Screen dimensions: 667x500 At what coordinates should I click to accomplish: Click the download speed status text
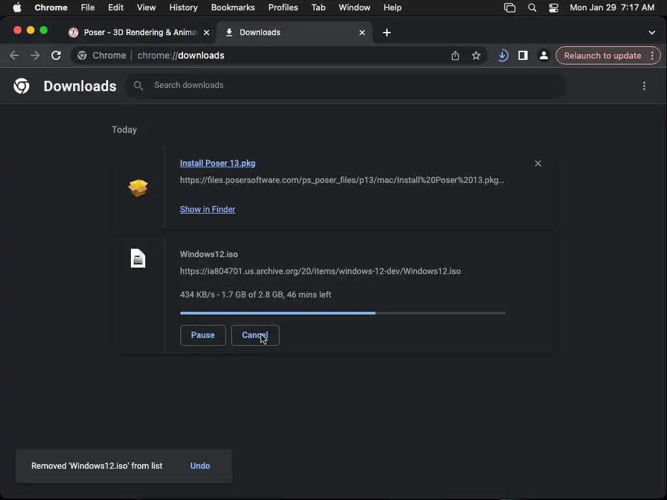coord(255,295)
